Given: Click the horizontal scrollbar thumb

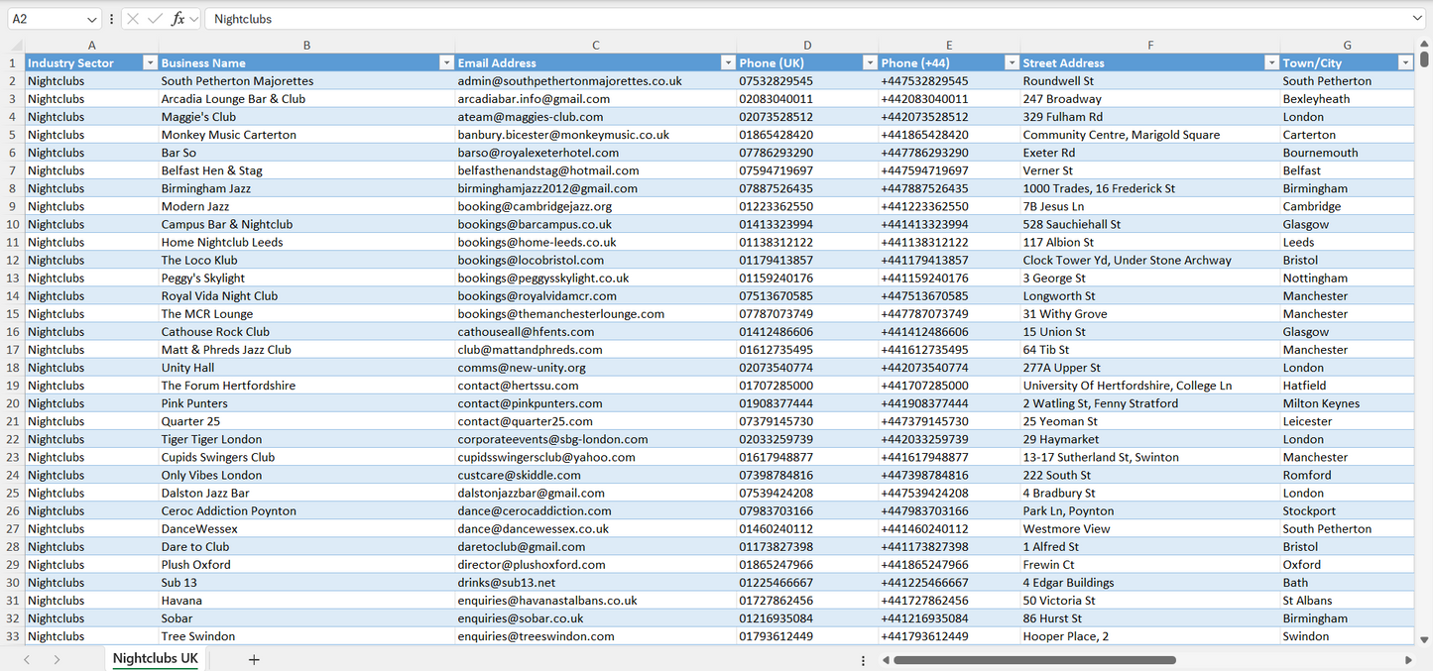Looking at the screenshot, I should point(1034,659).
